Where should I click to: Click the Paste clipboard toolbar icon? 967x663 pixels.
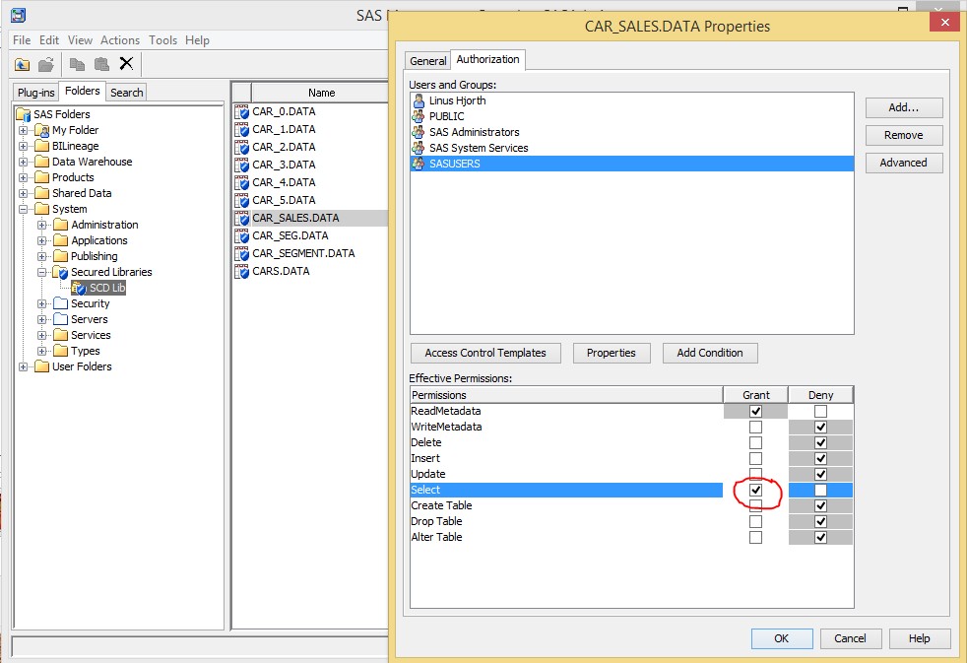pyautogui.click(x=101, y=64)
